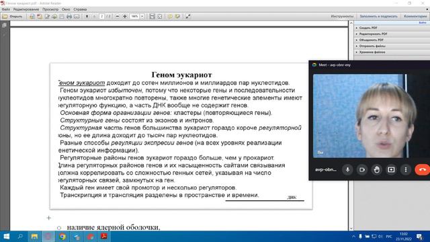Open the zoom percentage dropdown arrow
The height and width of the screenshot is (242, 430).
(x=142, y=16)
